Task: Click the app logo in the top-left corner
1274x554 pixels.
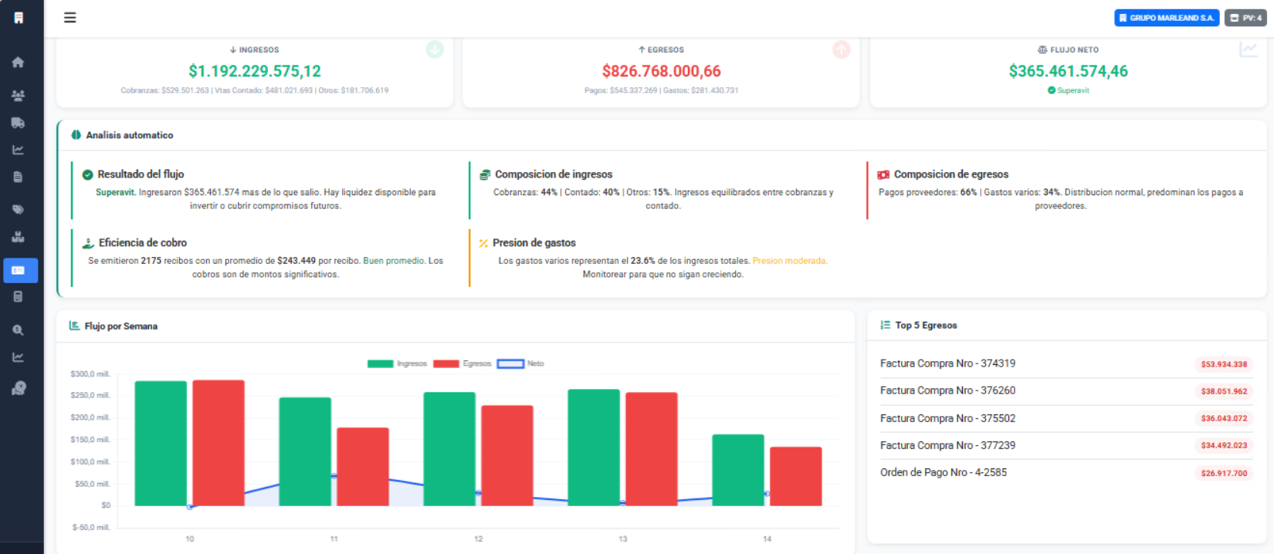Action: (19, 17)
